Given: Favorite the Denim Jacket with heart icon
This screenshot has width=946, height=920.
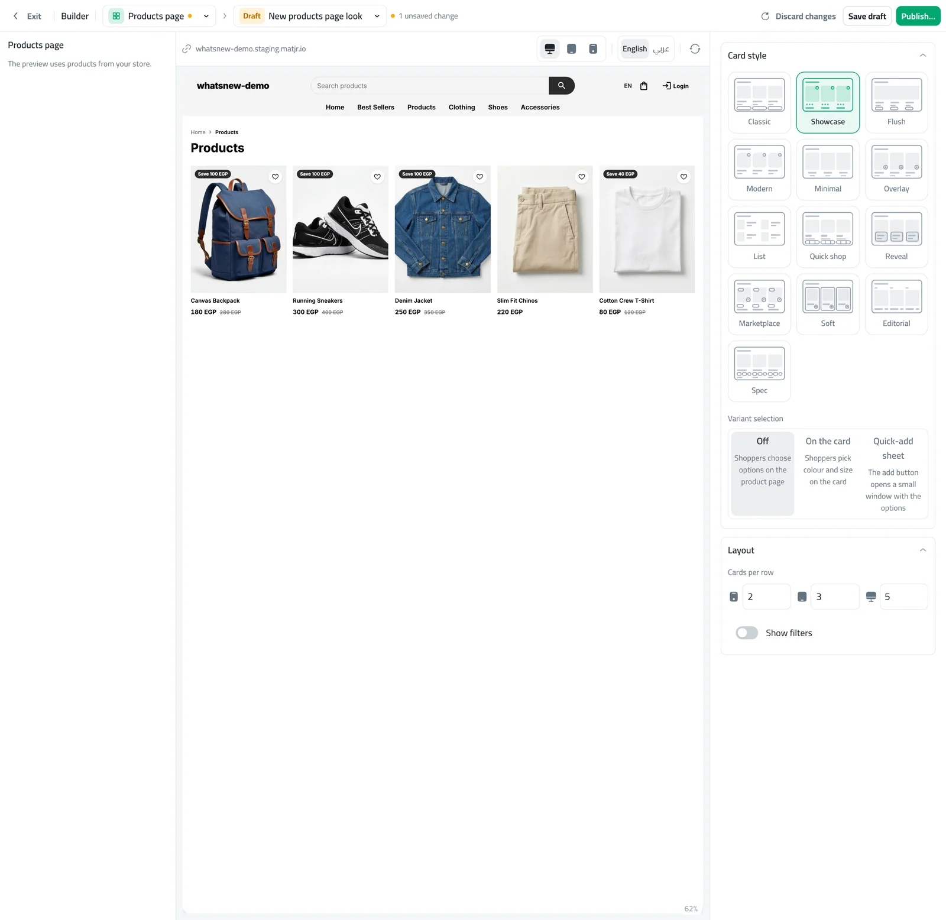Looking at the screenshot, I should (x=480, y=177).
